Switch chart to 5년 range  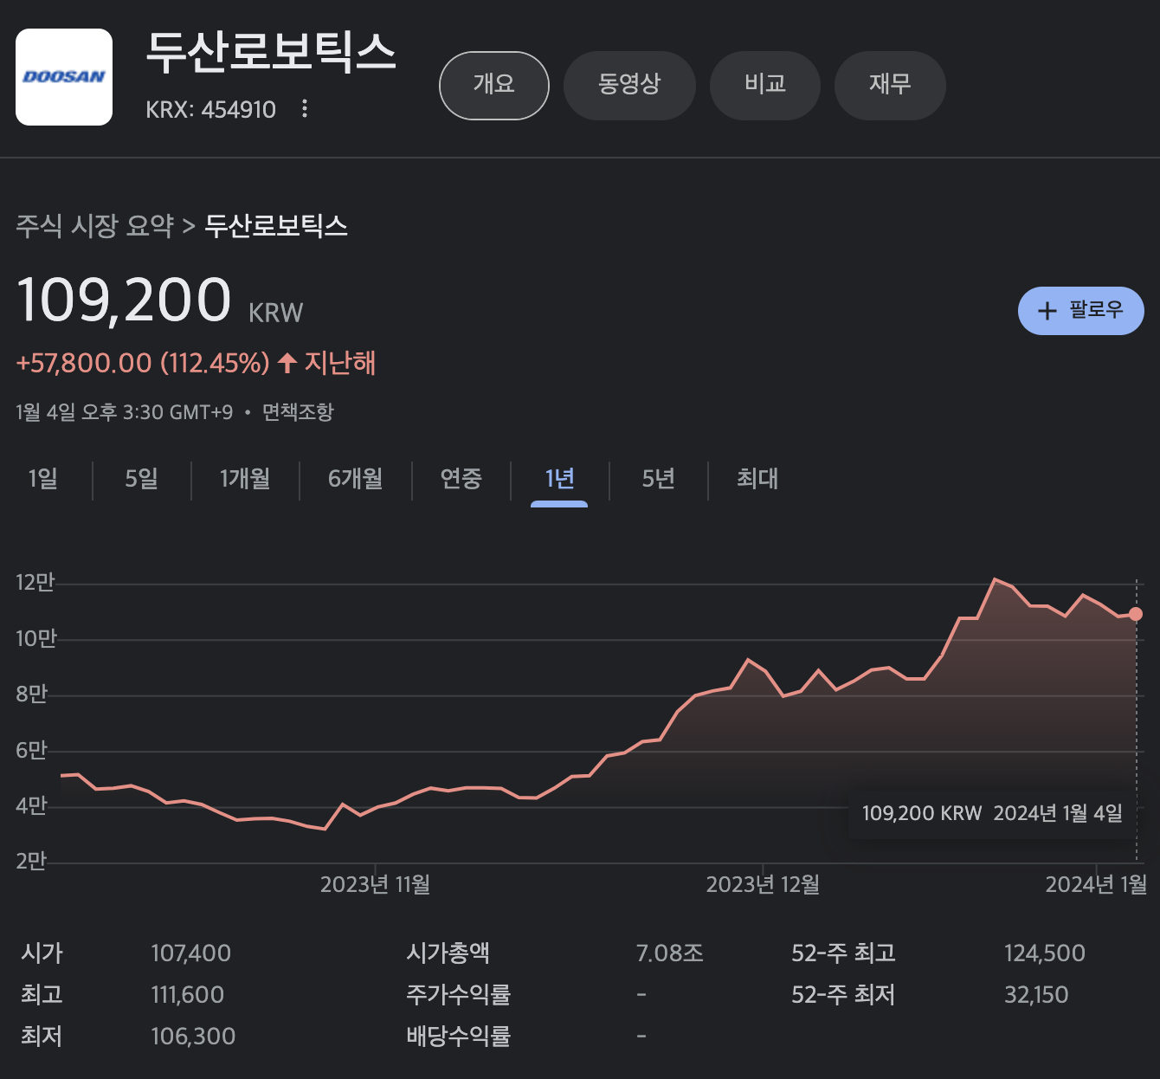coord(658,479)
